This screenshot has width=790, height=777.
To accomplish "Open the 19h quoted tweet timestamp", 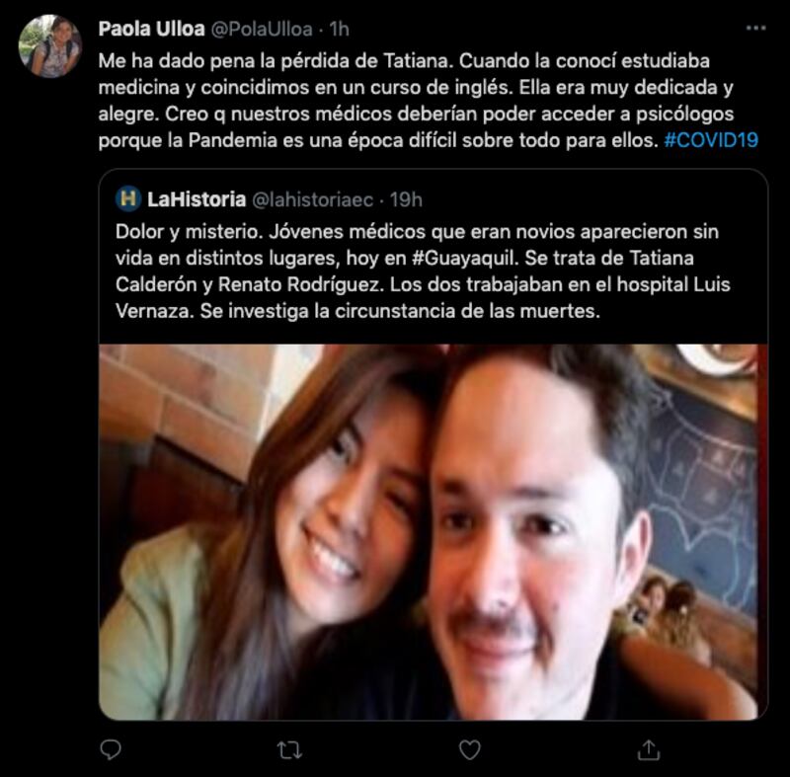I will point(406,199).
